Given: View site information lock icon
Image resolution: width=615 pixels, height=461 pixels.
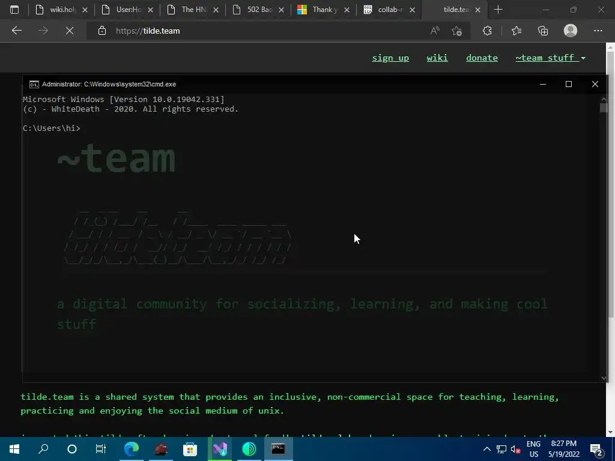Looking at the screenshot, I should click(x=102, y=31).
